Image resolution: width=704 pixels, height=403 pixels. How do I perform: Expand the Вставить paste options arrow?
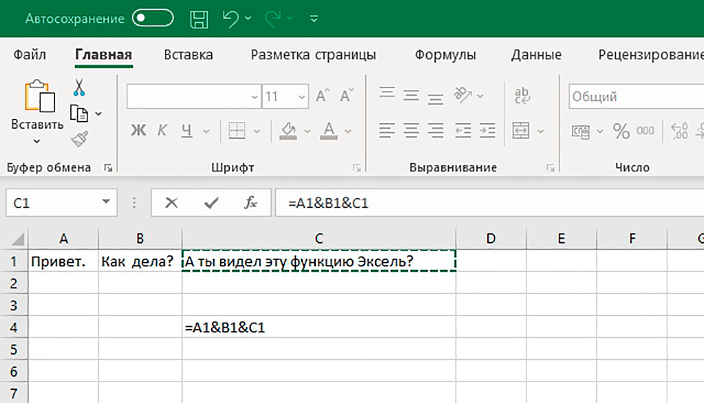[37, 141]
